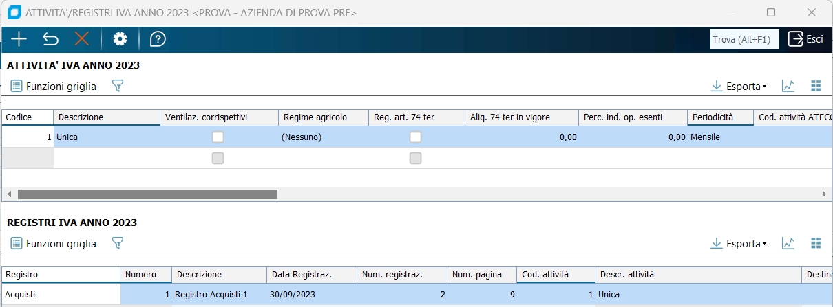Expand the Esporta dropdown in Registri IVA

point(739,243)
